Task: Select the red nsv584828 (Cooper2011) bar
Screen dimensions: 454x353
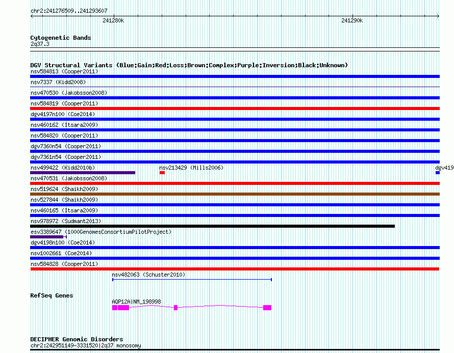Action: click(x=235, y=269)
